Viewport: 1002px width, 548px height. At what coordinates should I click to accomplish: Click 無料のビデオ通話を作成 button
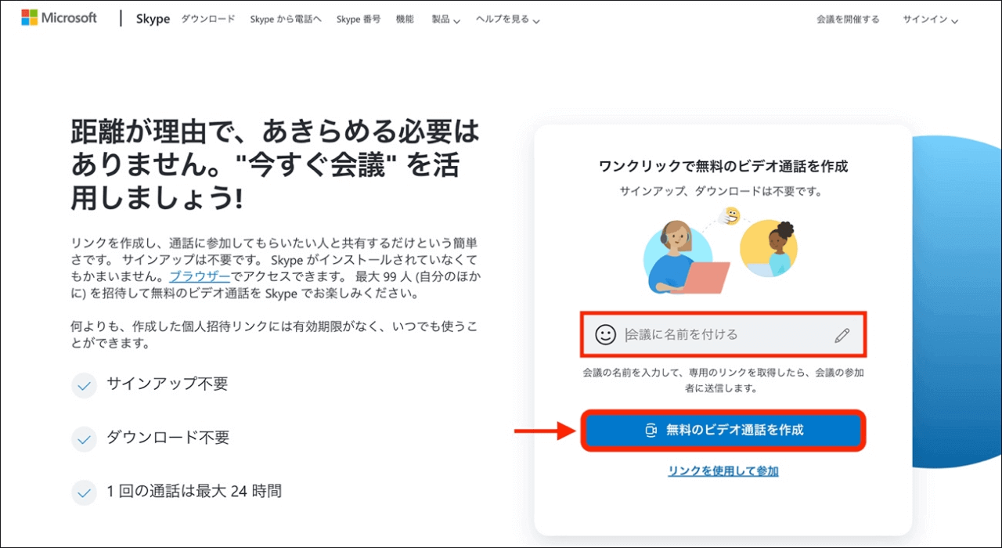click(723, 430)
